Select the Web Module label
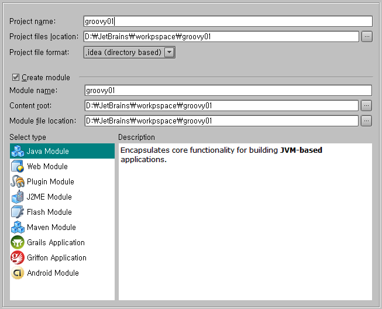This screenshot has width=382, height=309. tap(47, 166)
